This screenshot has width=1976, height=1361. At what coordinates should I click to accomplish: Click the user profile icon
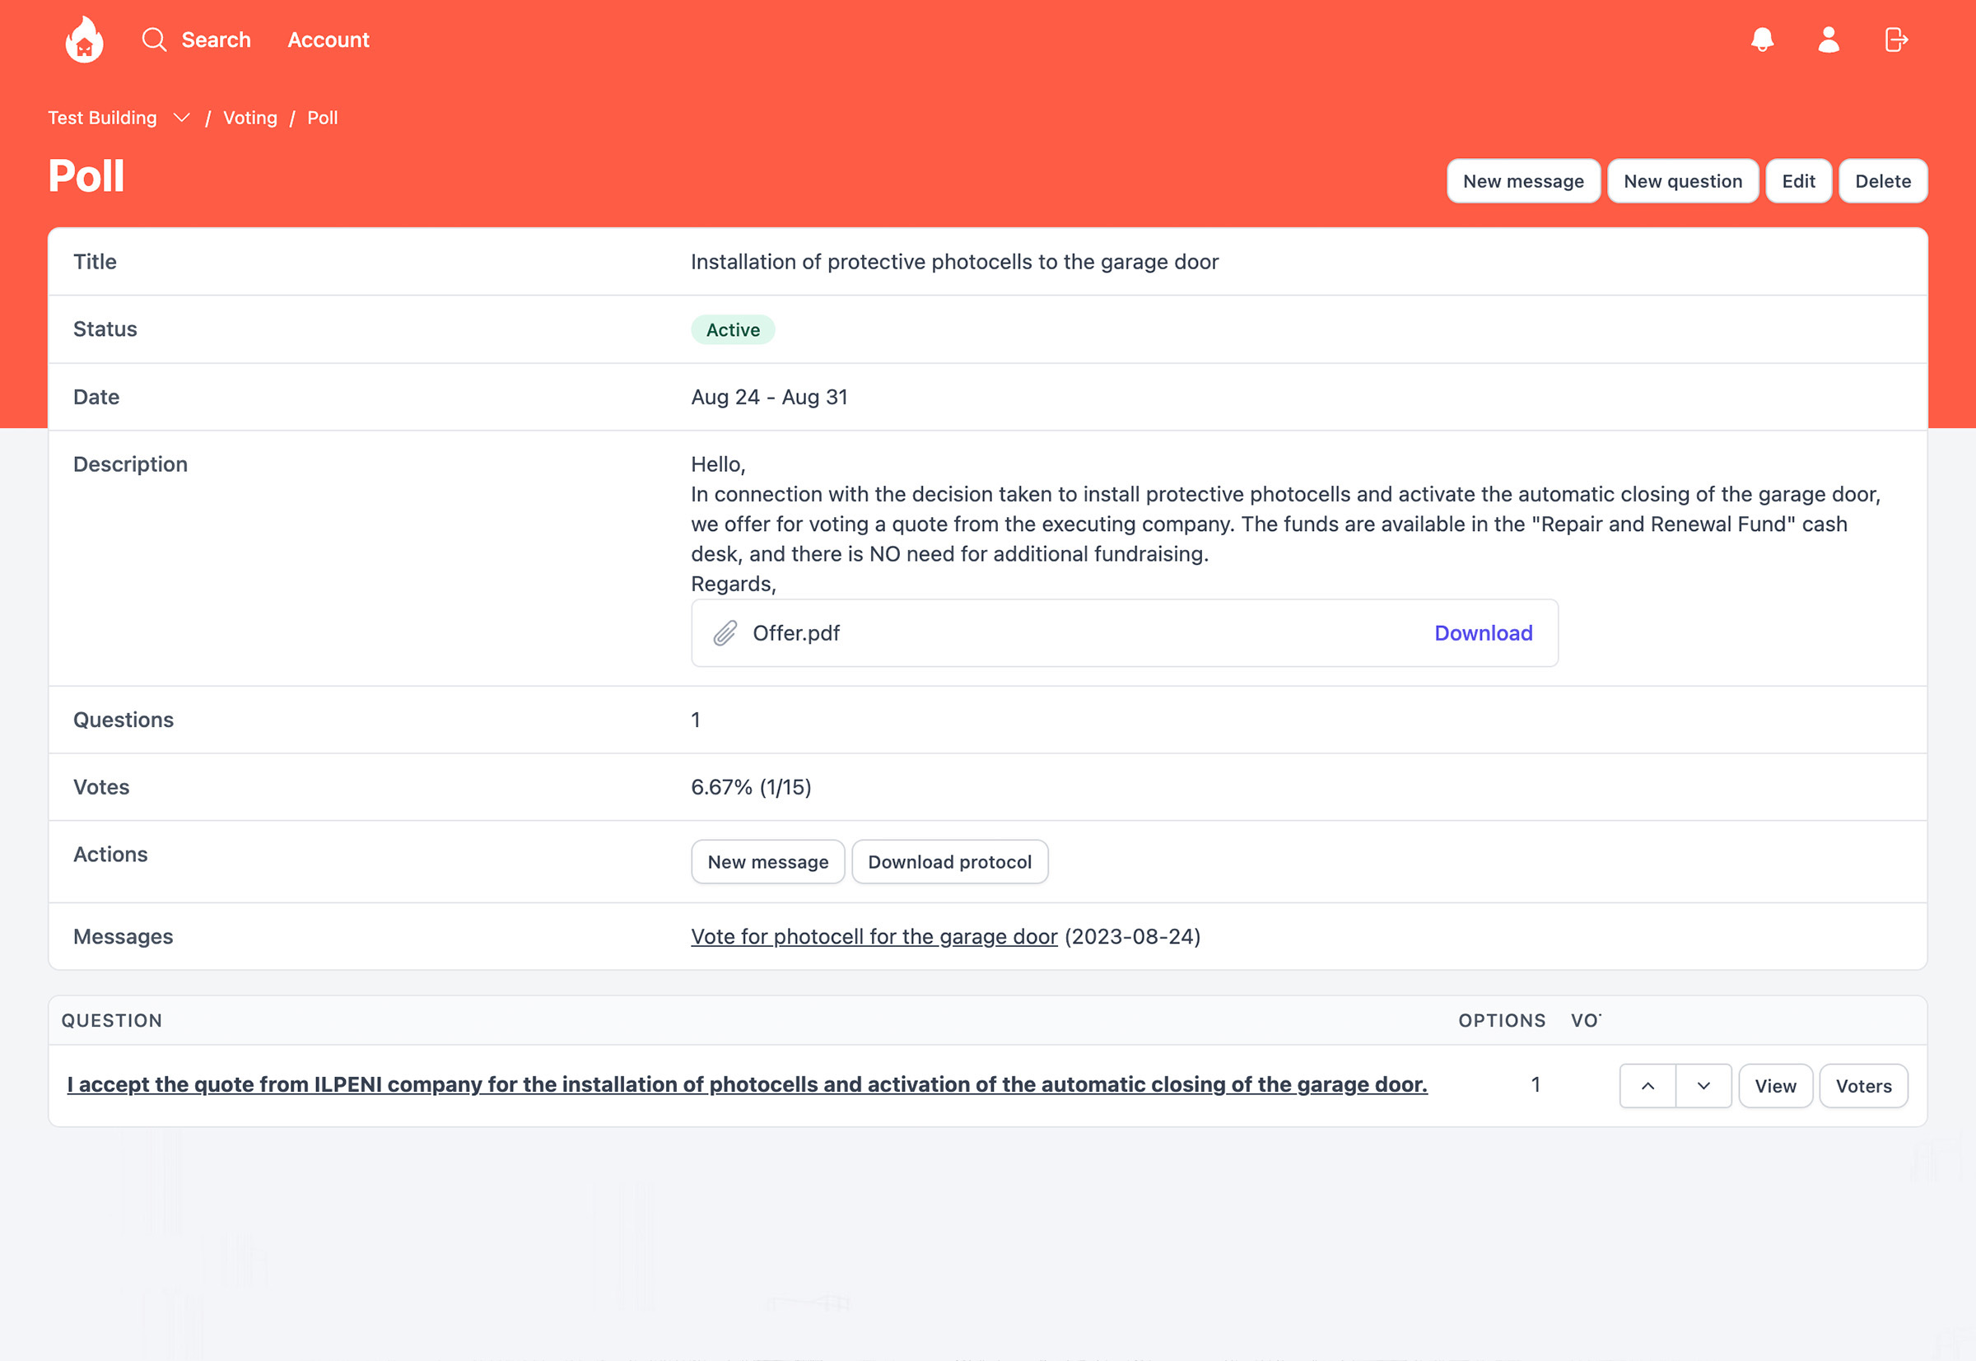pyautogui.click(x=1827, y=40)
